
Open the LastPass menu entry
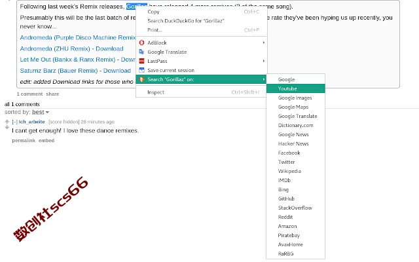point(202,61)
